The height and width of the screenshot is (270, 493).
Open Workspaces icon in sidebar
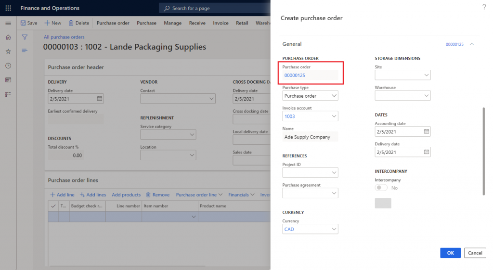[8, 80]
